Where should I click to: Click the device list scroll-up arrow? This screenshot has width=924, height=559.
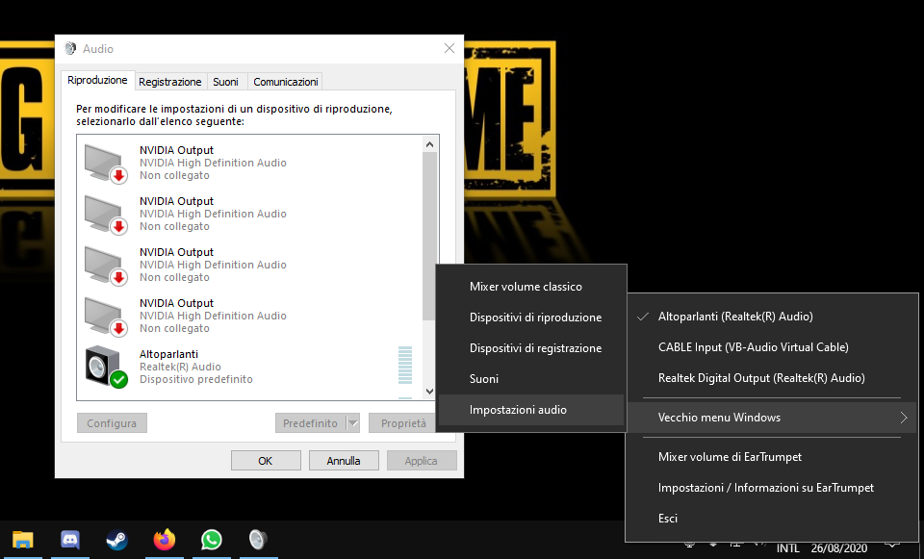pos(429,144)
